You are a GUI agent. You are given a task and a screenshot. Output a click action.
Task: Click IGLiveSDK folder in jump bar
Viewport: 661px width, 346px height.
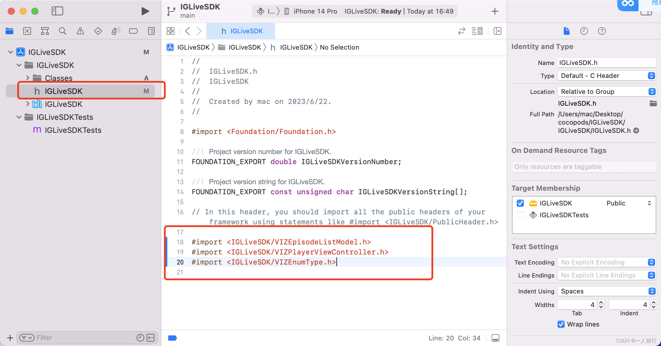click(239, 47)
